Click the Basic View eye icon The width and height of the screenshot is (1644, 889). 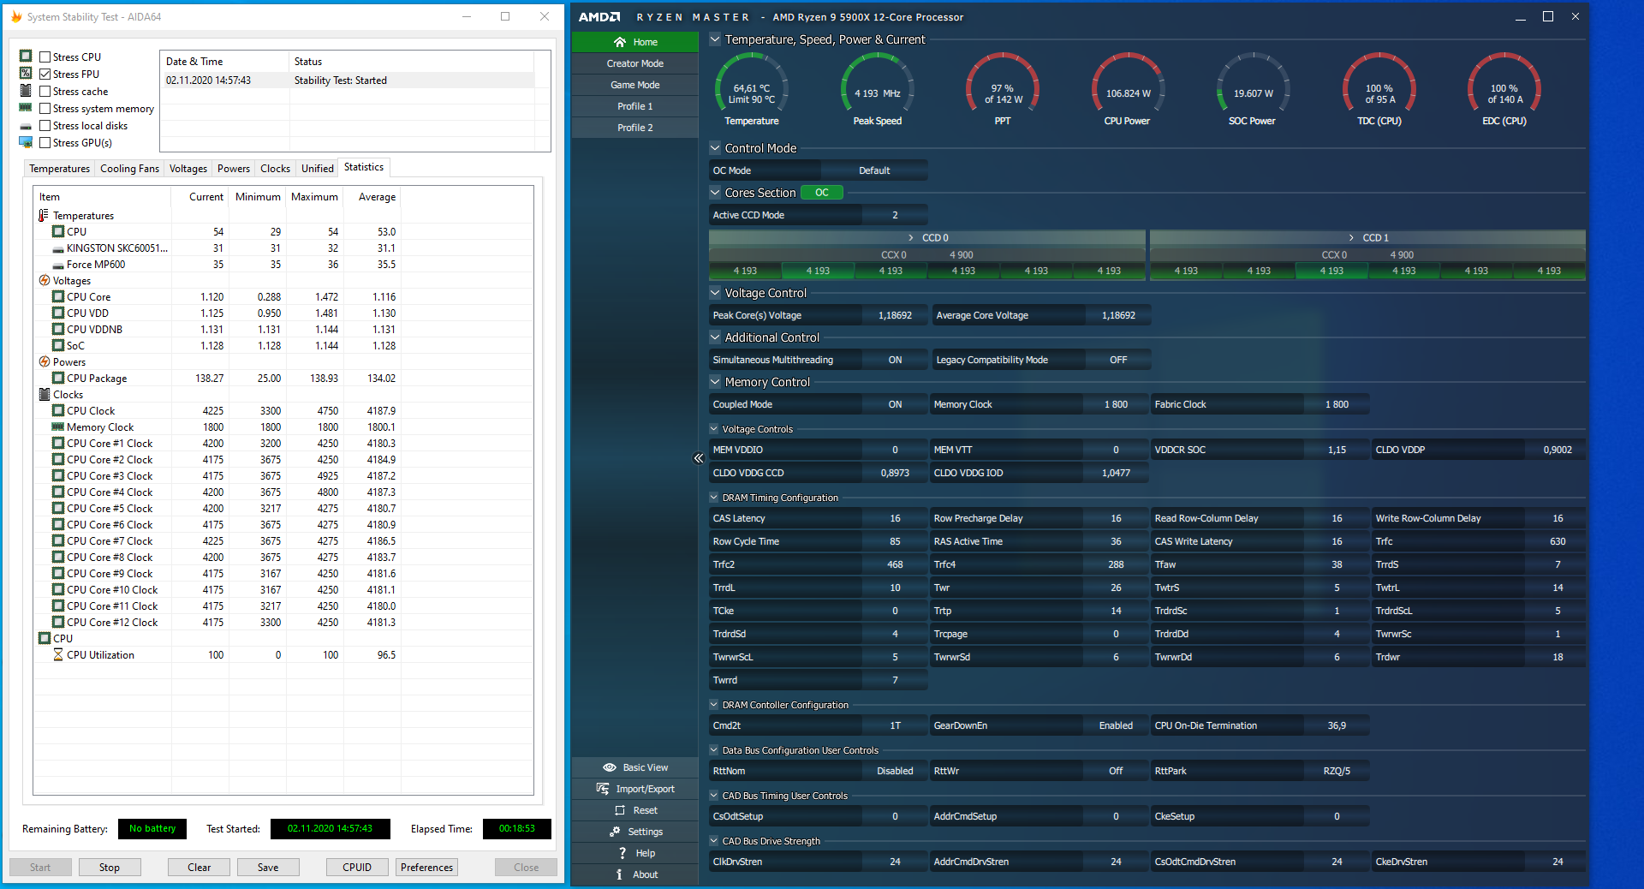pyautogui.click(x=610, y=767)
